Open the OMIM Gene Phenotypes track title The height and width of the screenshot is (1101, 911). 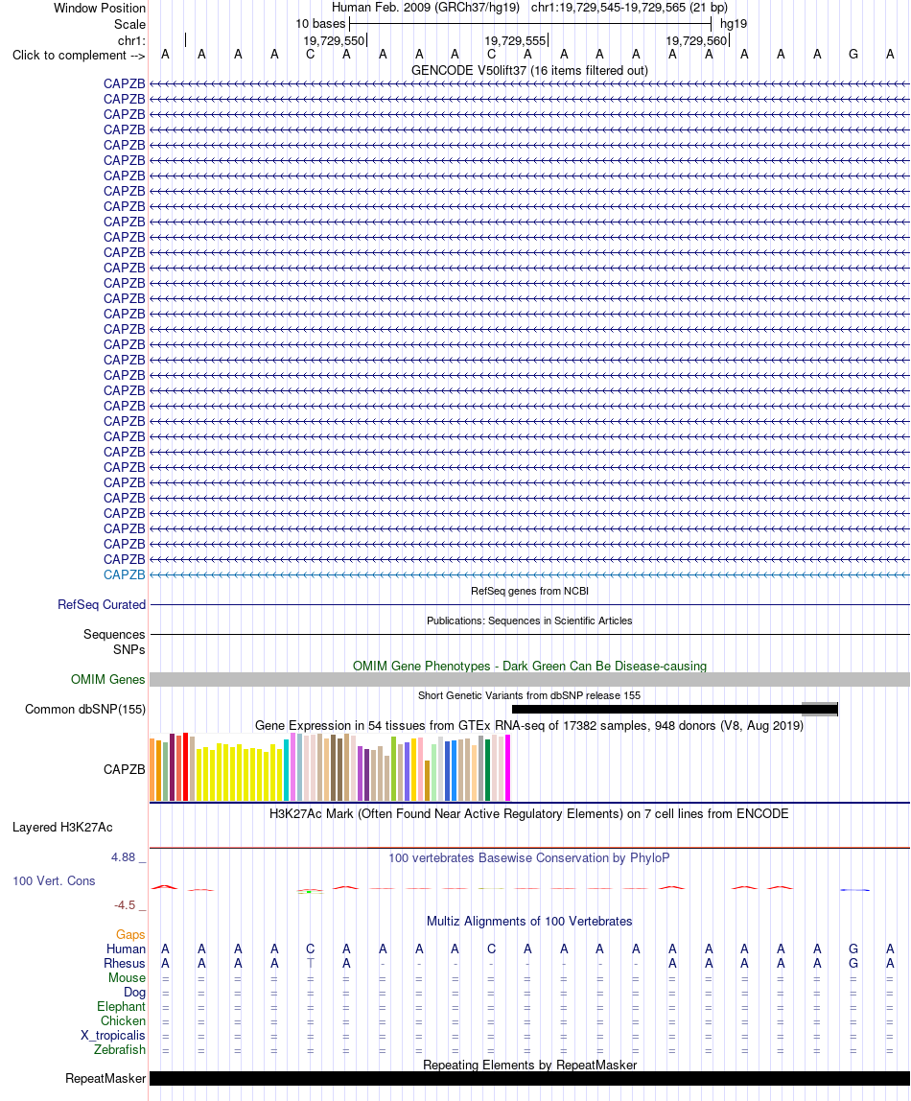pos(529,666)
